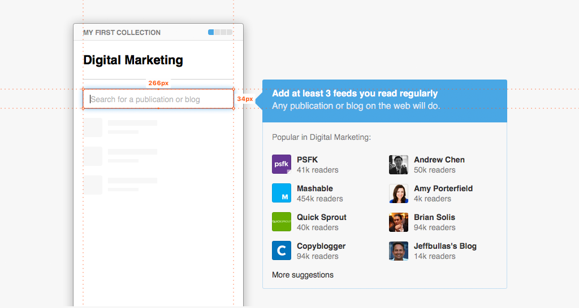The height and width of the screenshot is (308, 579).
Task: Click the Copyblogger blue C icon
Action: [x=282, y=250]
